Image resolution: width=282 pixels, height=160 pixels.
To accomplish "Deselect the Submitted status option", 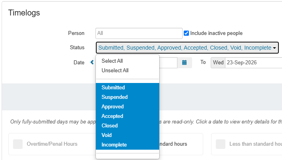I will [128, 88].
